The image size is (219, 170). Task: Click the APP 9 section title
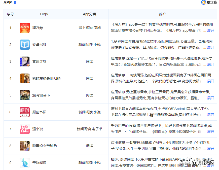click(x=10, y=3)
